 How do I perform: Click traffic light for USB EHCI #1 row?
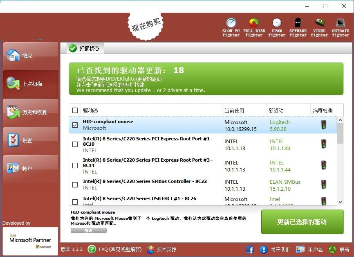324,201
